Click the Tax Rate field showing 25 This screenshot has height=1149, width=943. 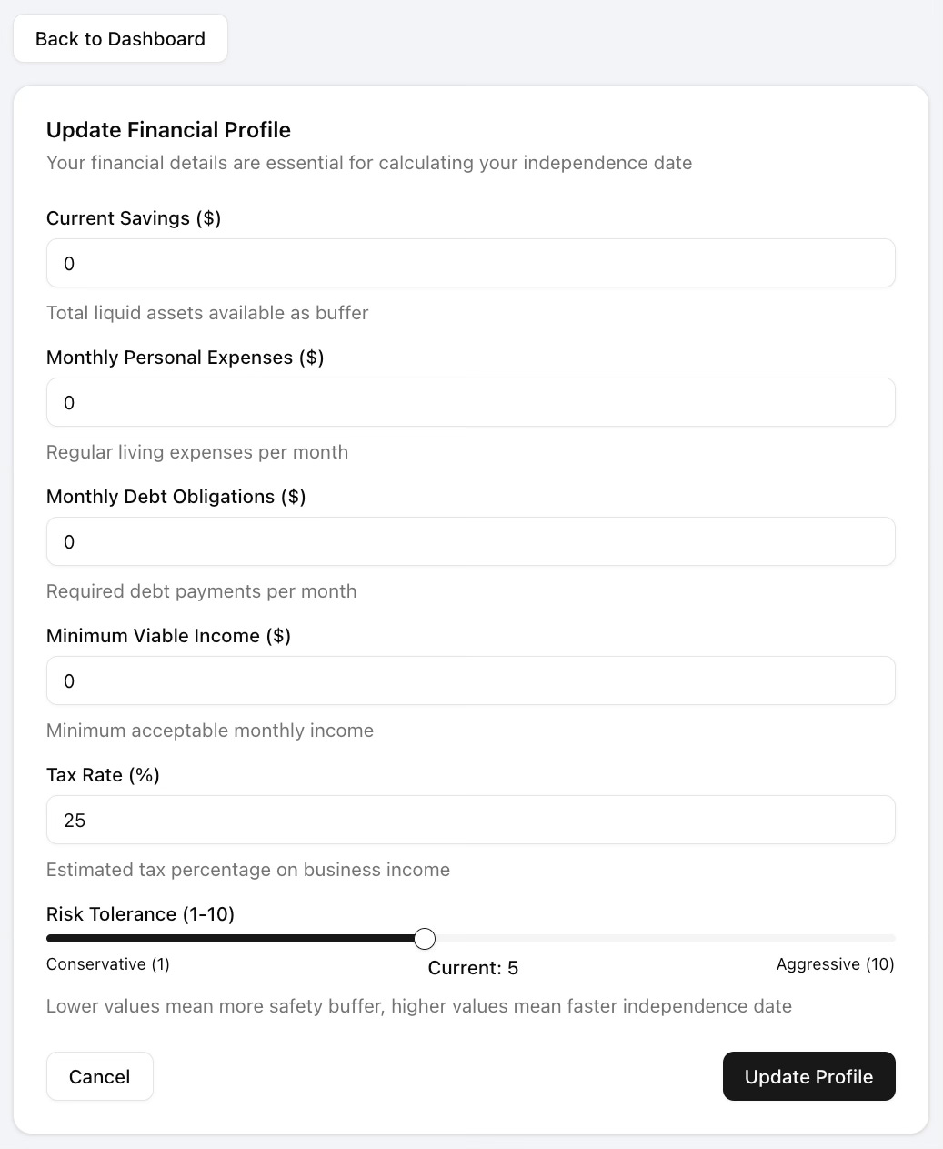coord(471,820)
